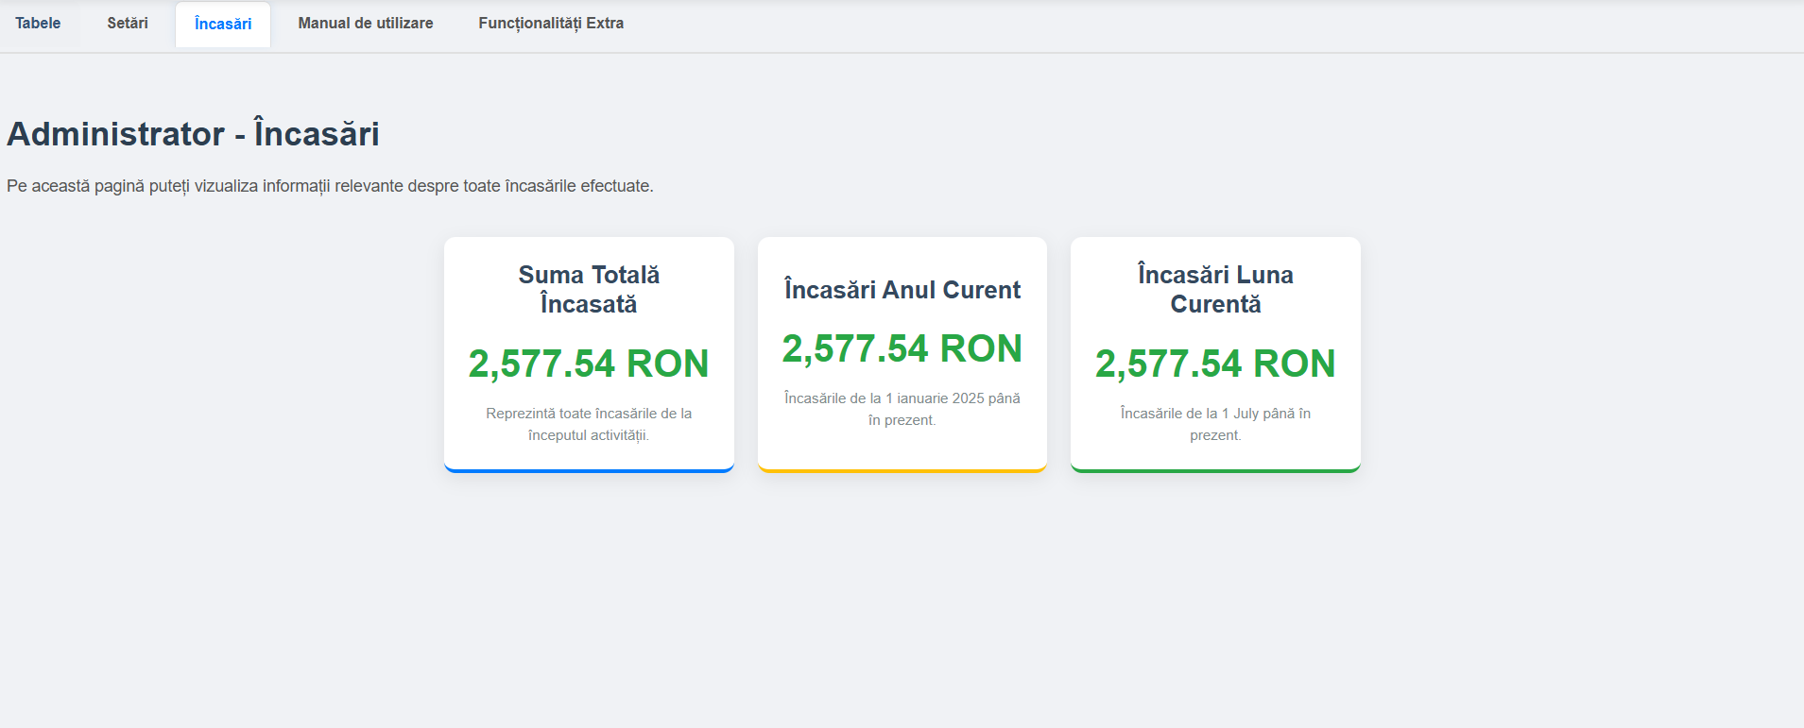Click the amount in Încasări Anul Curent card
Viewport: 1804px width, 728px height.
pos(902,348)
